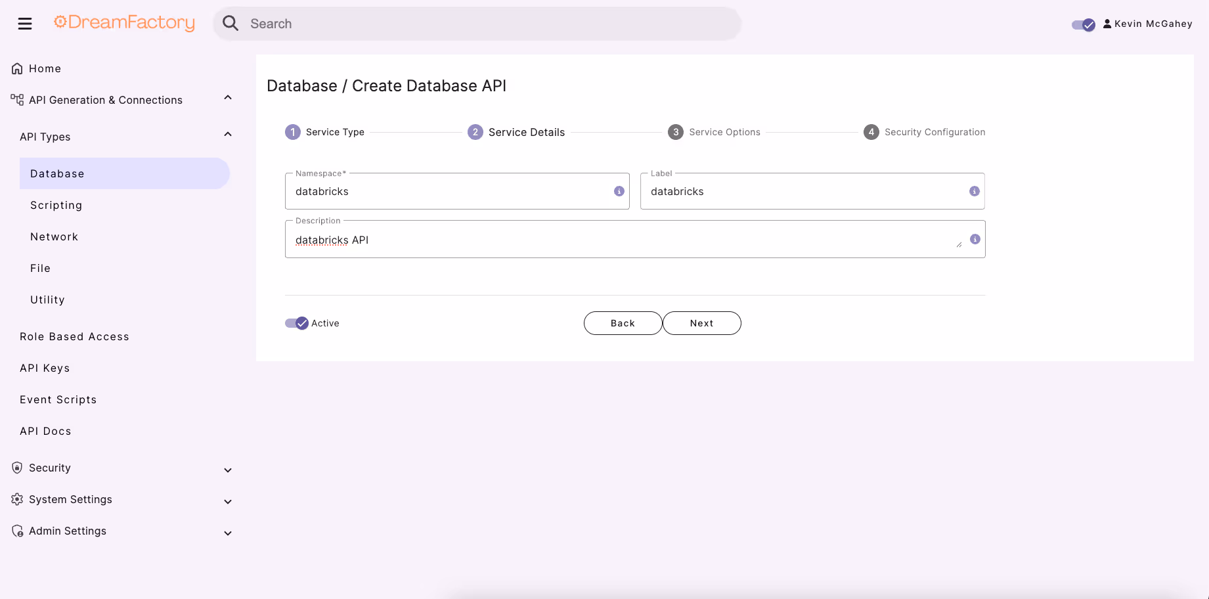This screenshot has height=599, width=1209.
Task: Click the Next button
Action: point(702,323)
